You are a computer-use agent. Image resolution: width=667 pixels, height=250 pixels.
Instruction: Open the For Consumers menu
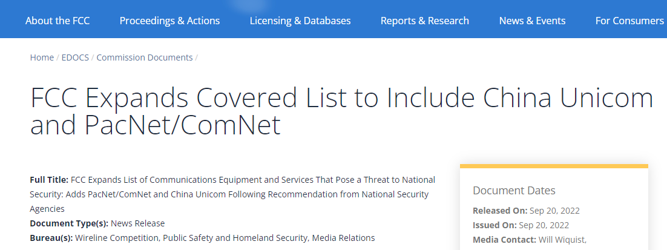coord(629,21)
